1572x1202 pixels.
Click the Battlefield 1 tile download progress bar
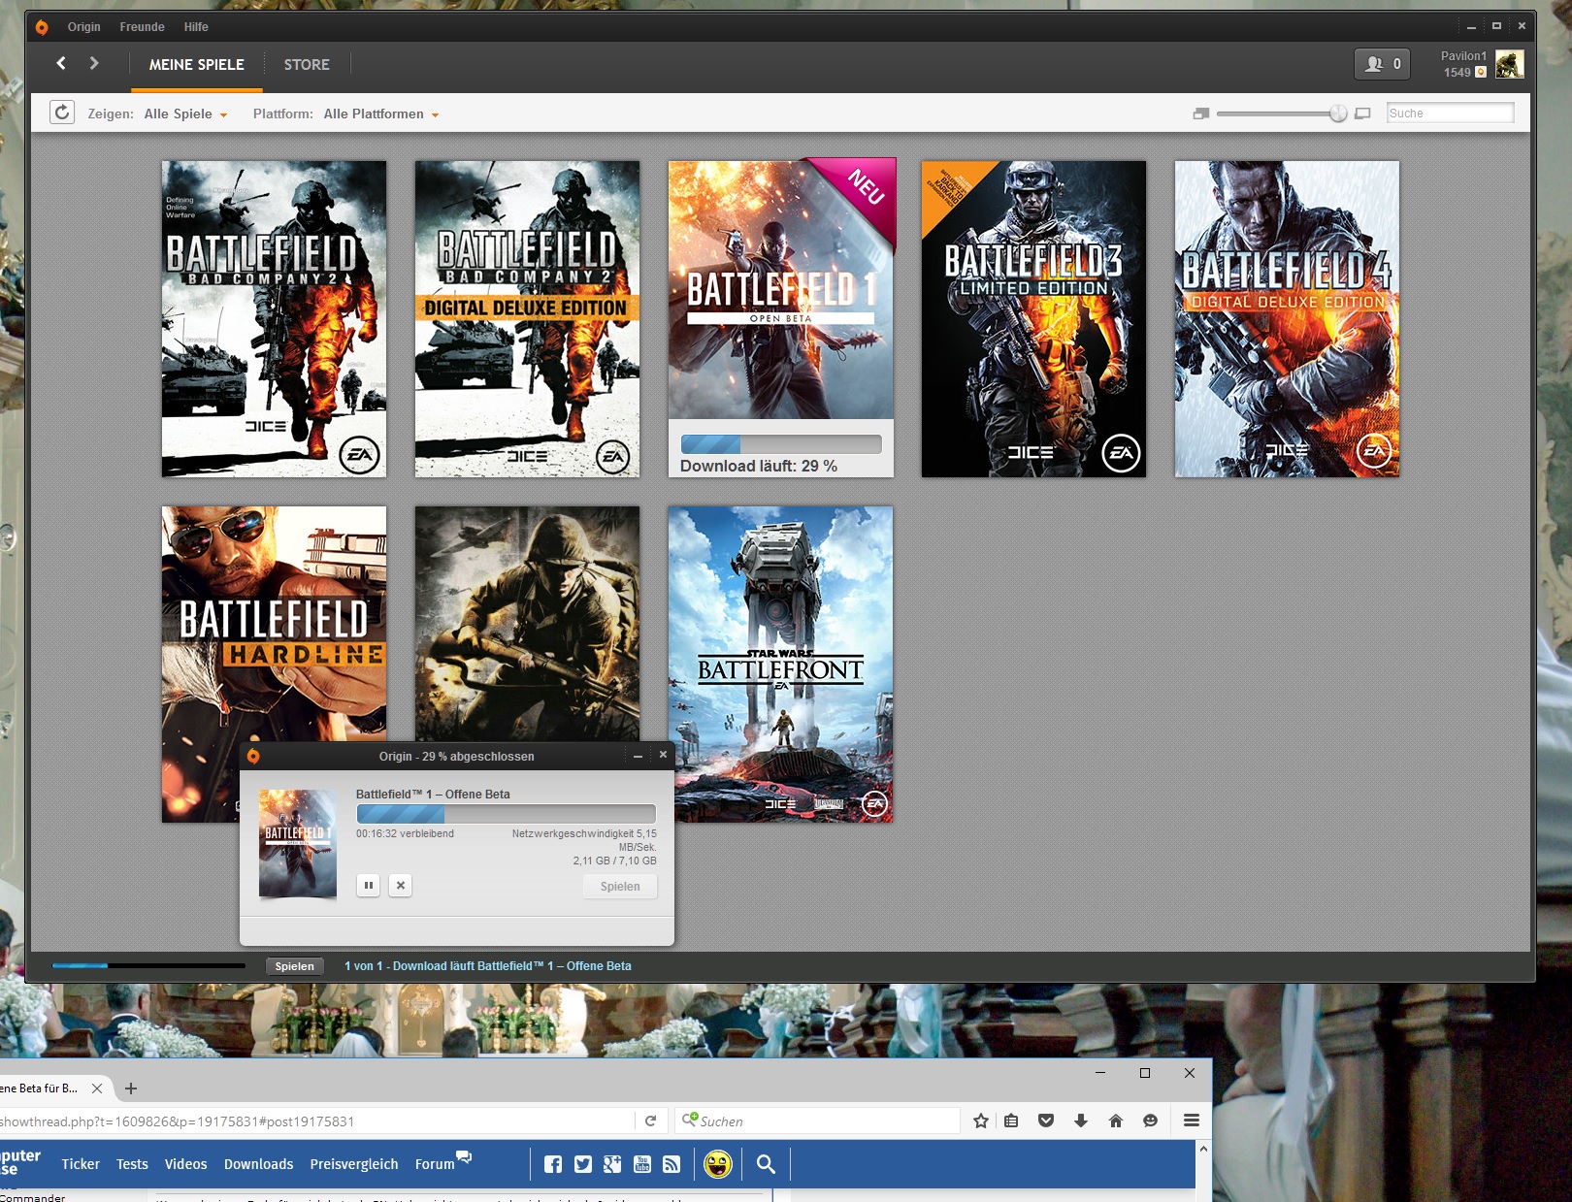tap(781, 444)
